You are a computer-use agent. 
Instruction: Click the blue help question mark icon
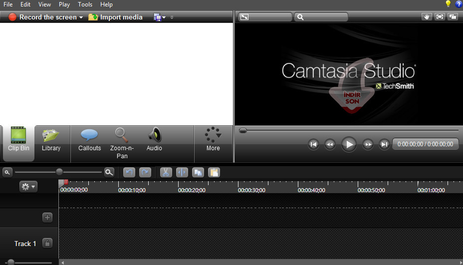(459, 4)
